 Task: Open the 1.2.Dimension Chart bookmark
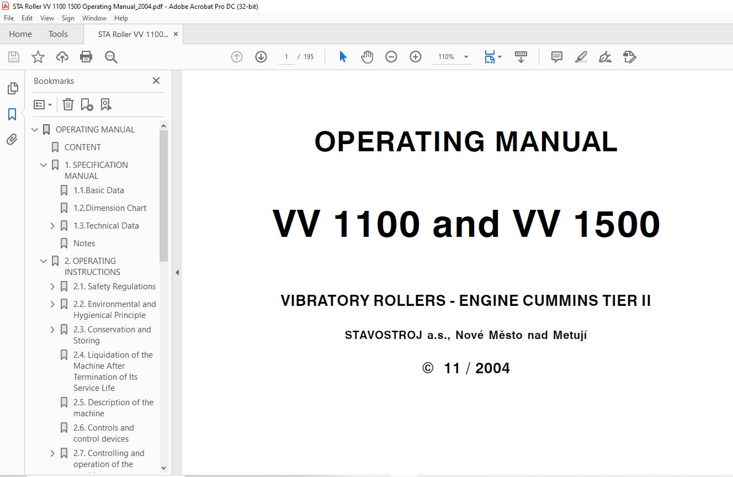pos(110,208)
